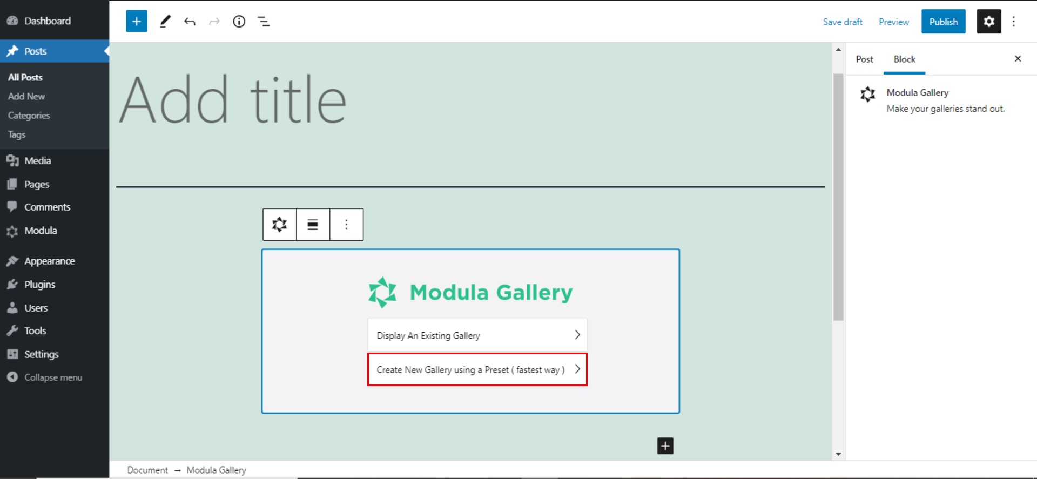Select the pencil edit tools icon

[165, 22]
